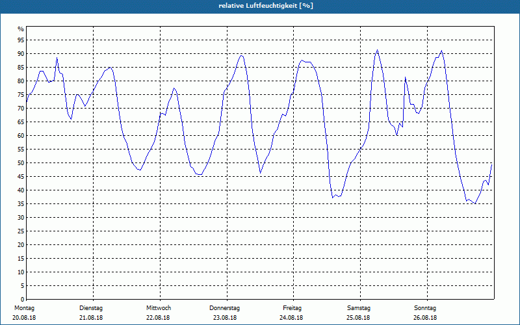Click the "Montag" day label
Viewport: 520px width, 325px height.
(24, 308)
